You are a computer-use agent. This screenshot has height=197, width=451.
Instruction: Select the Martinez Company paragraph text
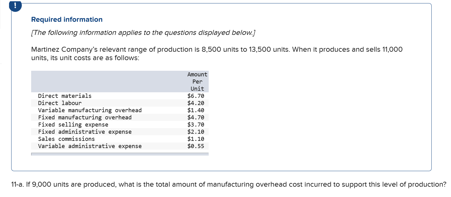(x=217, y=54)
